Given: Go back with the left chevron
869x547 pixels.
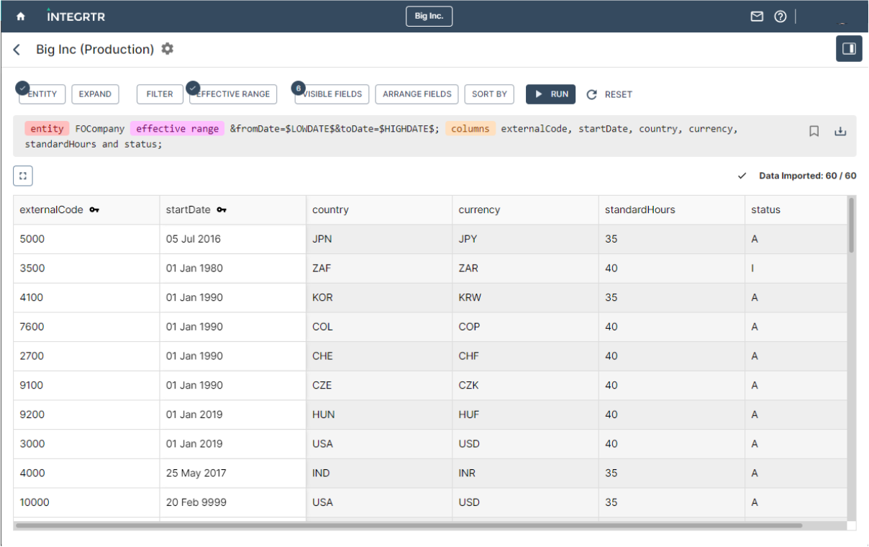Looking at the screenshot, I should [17, 50].
